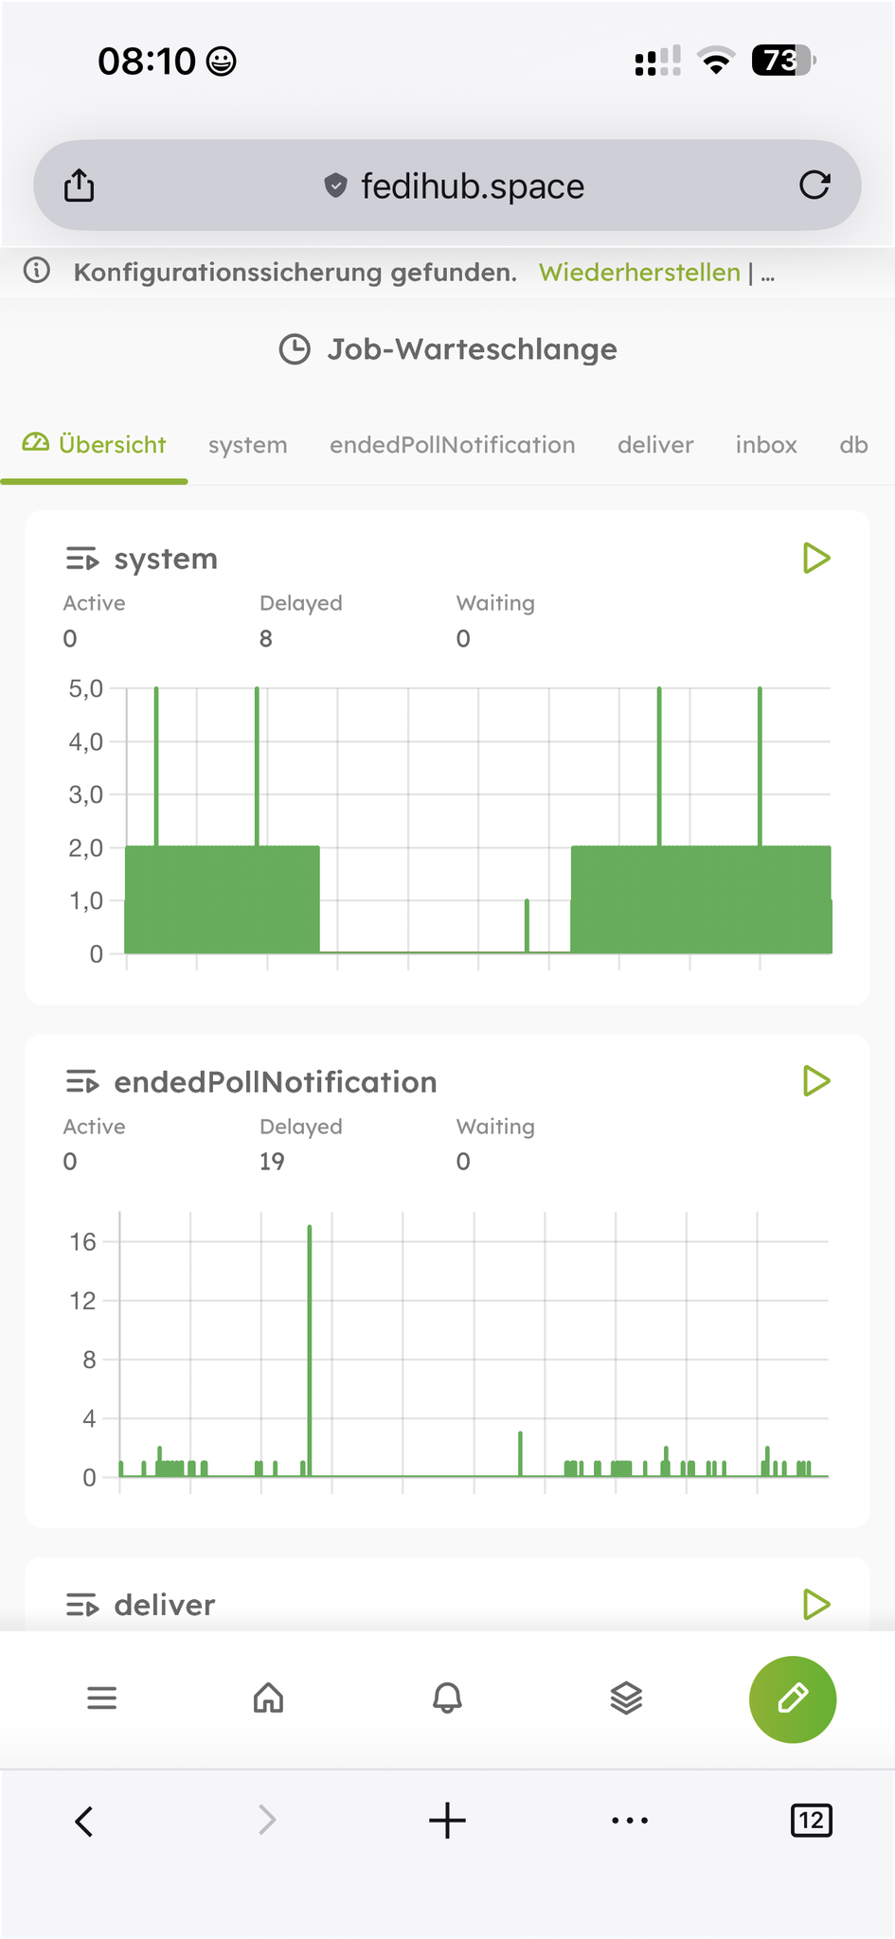The width and height of the screenshot is (895, 1939).
Task: Go back with browser back arrow
Action: (x=84, y=1821)
